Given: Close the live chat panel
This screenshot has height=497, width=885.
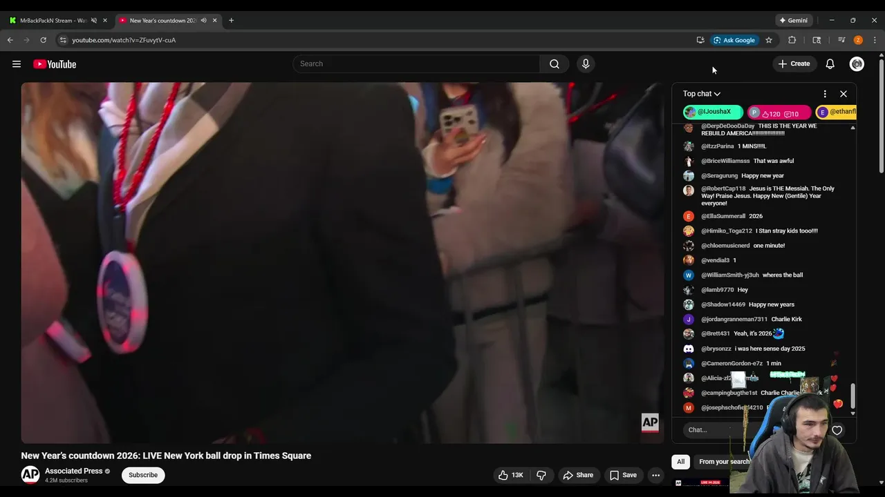Looking at the screenshot, I should point(844,94).
